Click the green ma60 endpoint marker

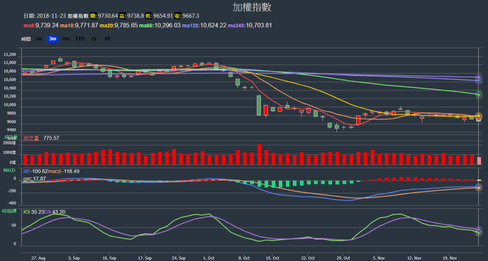click(x=479, y=94)
